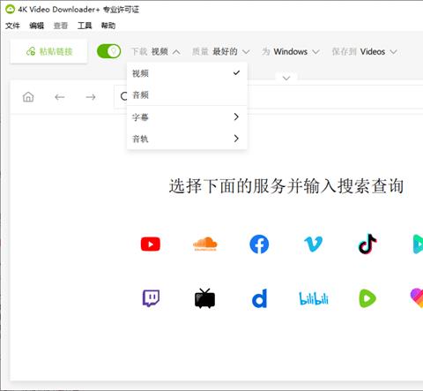This screenshot has width=423, height=391.
Task: Click the 选择下面的服务并输入搜索查询 heading
Action: point(286,185)
